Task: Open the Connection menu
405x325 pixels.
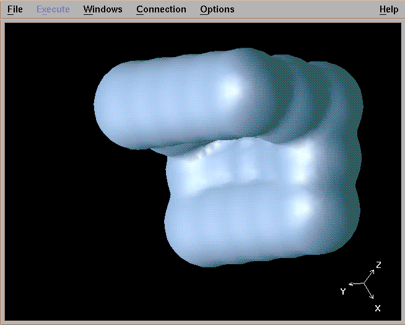Action: click(x=161, y=9)
